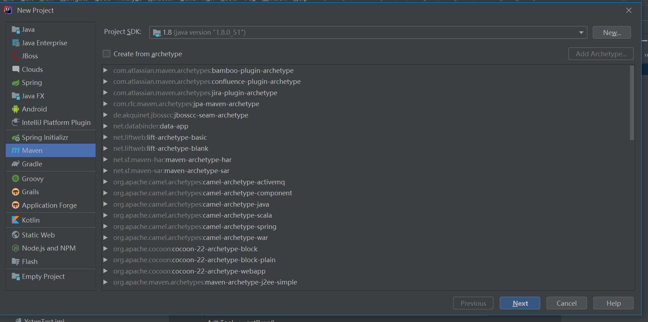Click the Gradle elephant icon
This screenshot has height=322, width=648.
point(16,164)
